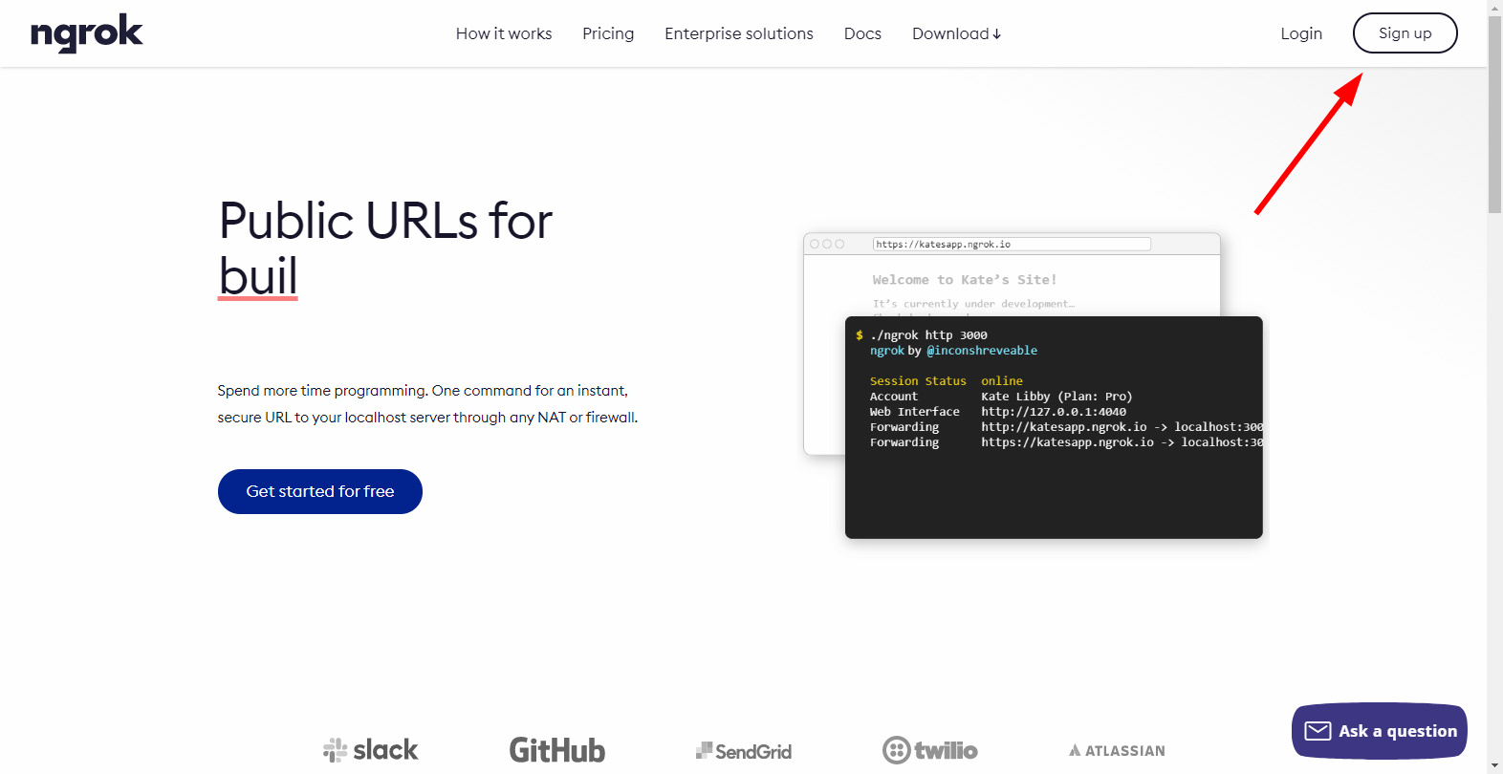1503x774 pixels.
Task: Click the page scrollbar thumb
Action: pyautogui.click(x=1494, y=115)
